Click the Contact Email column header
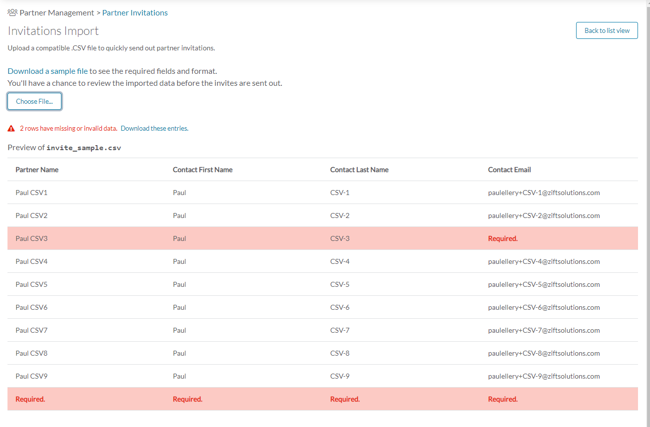The height and width of the screenshot is (427, 650). (509, 170)
